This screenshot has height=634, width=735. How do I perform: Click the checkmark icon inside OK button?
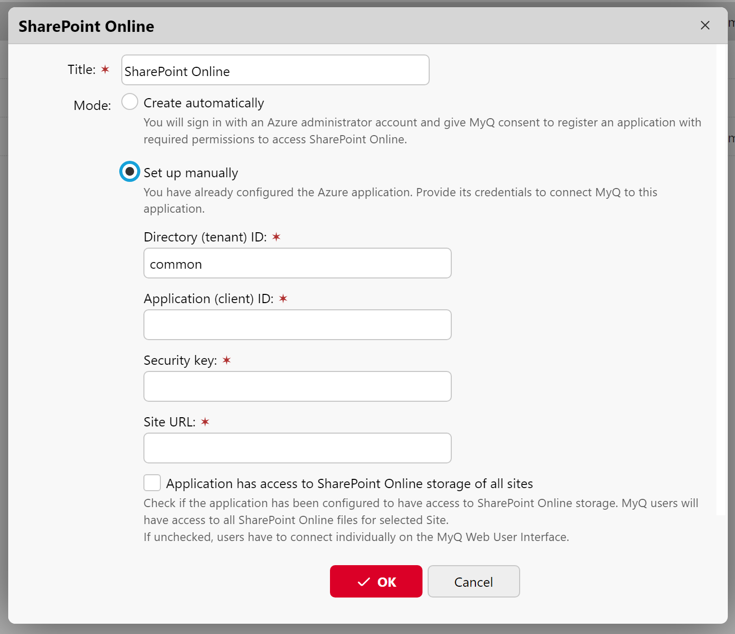click(x=363, y=582)
